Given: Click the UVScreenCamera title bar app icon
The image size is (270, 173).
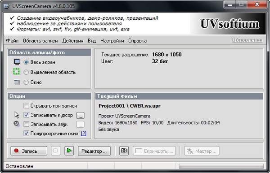Looking at the screenshot, I should click(x=7, y=6).
